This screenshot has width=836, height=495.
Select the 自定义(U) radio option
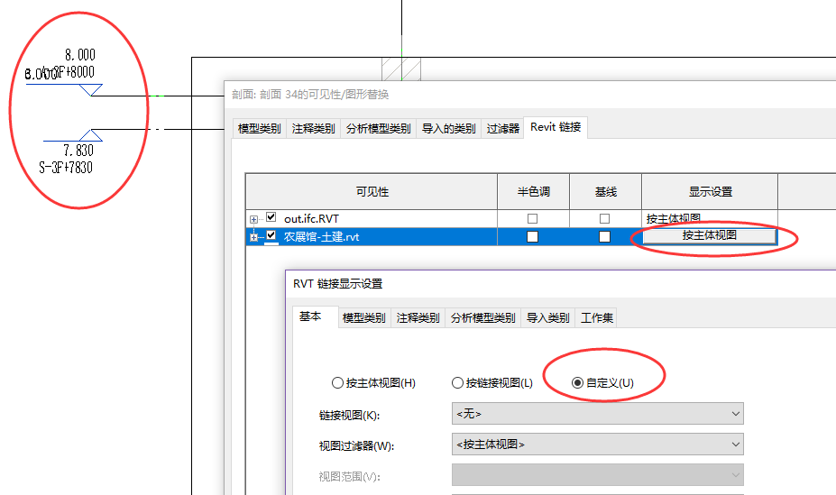pos(602,382)
